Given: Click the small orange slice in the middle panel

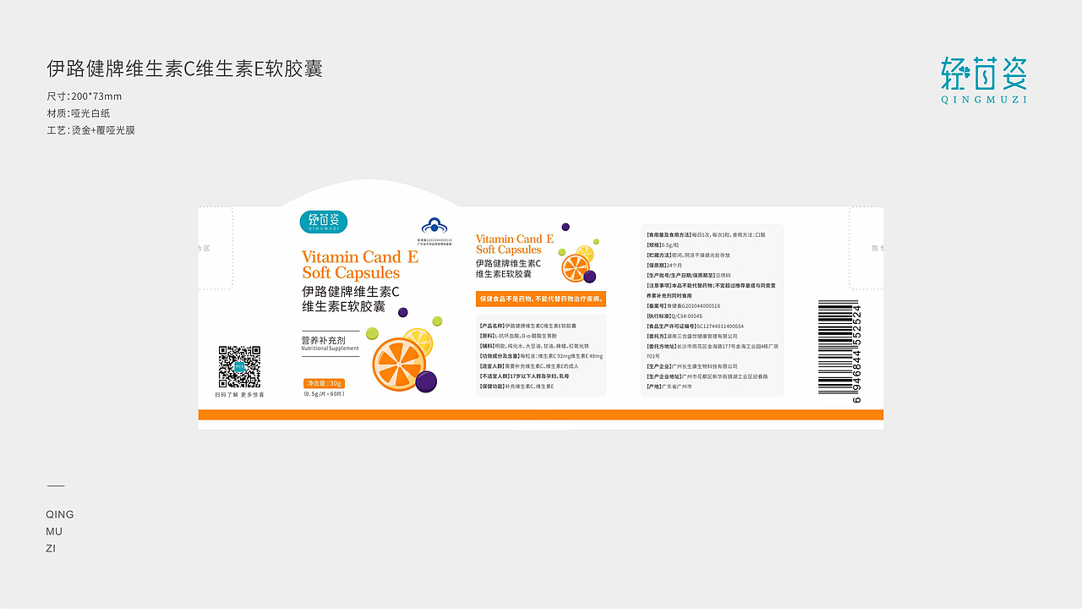Looking at the screenshot, I should [x=576, y=268].
